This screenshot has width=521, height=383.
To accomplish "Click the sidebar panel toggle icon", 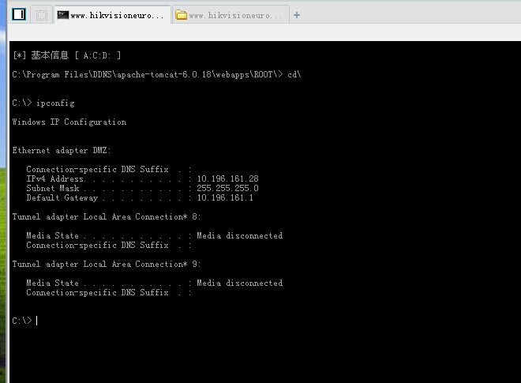I will coord(19,14).
